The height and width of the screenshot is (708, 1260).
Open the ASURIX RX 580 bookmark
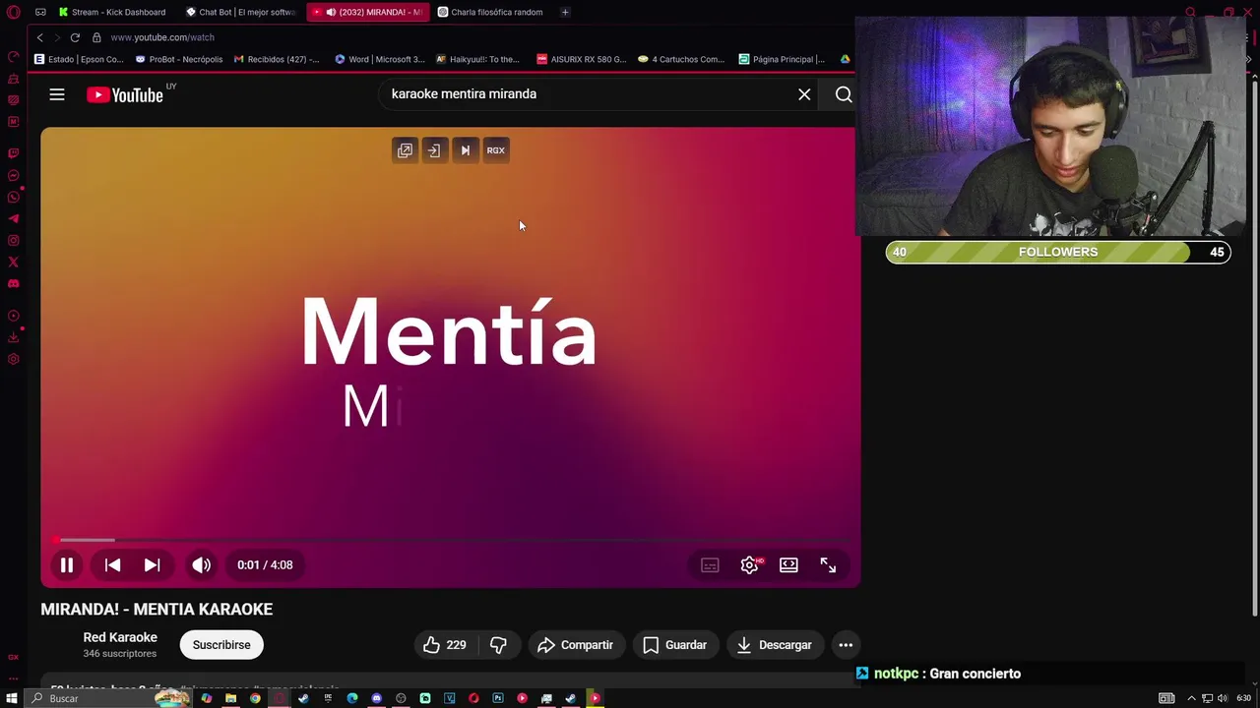(581, 59)
